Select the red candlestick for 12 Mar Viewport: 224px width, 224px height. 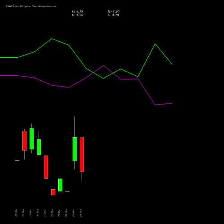pyautogui.click(x=25, y=141)
